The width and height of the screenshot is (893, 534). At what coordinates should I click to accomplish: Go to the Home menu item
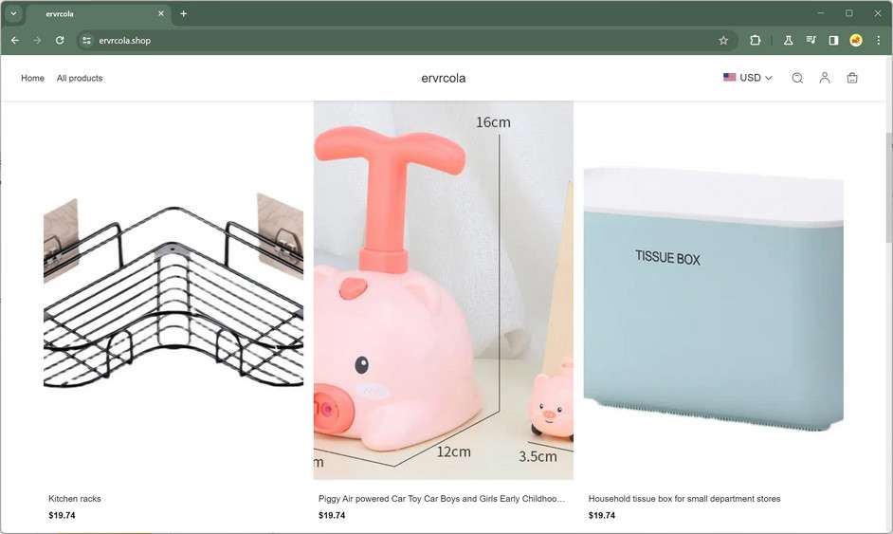click(x=32, y=78)
